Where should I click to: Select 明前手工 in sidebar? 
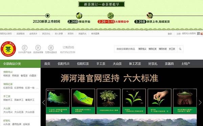[8, 100]
